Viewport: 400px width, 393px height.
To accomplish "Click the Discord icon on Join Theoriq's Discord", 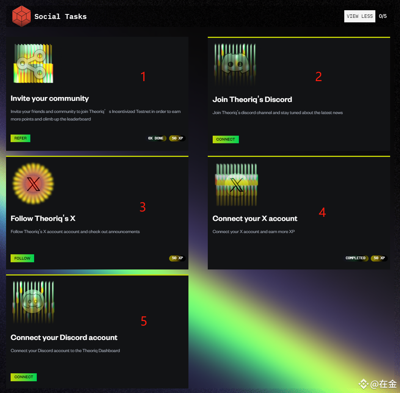I will pos(235,64).
